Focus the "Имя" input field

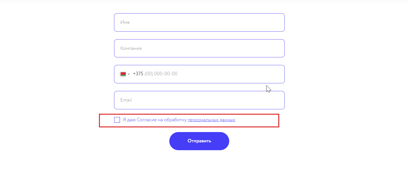[199, 22]
